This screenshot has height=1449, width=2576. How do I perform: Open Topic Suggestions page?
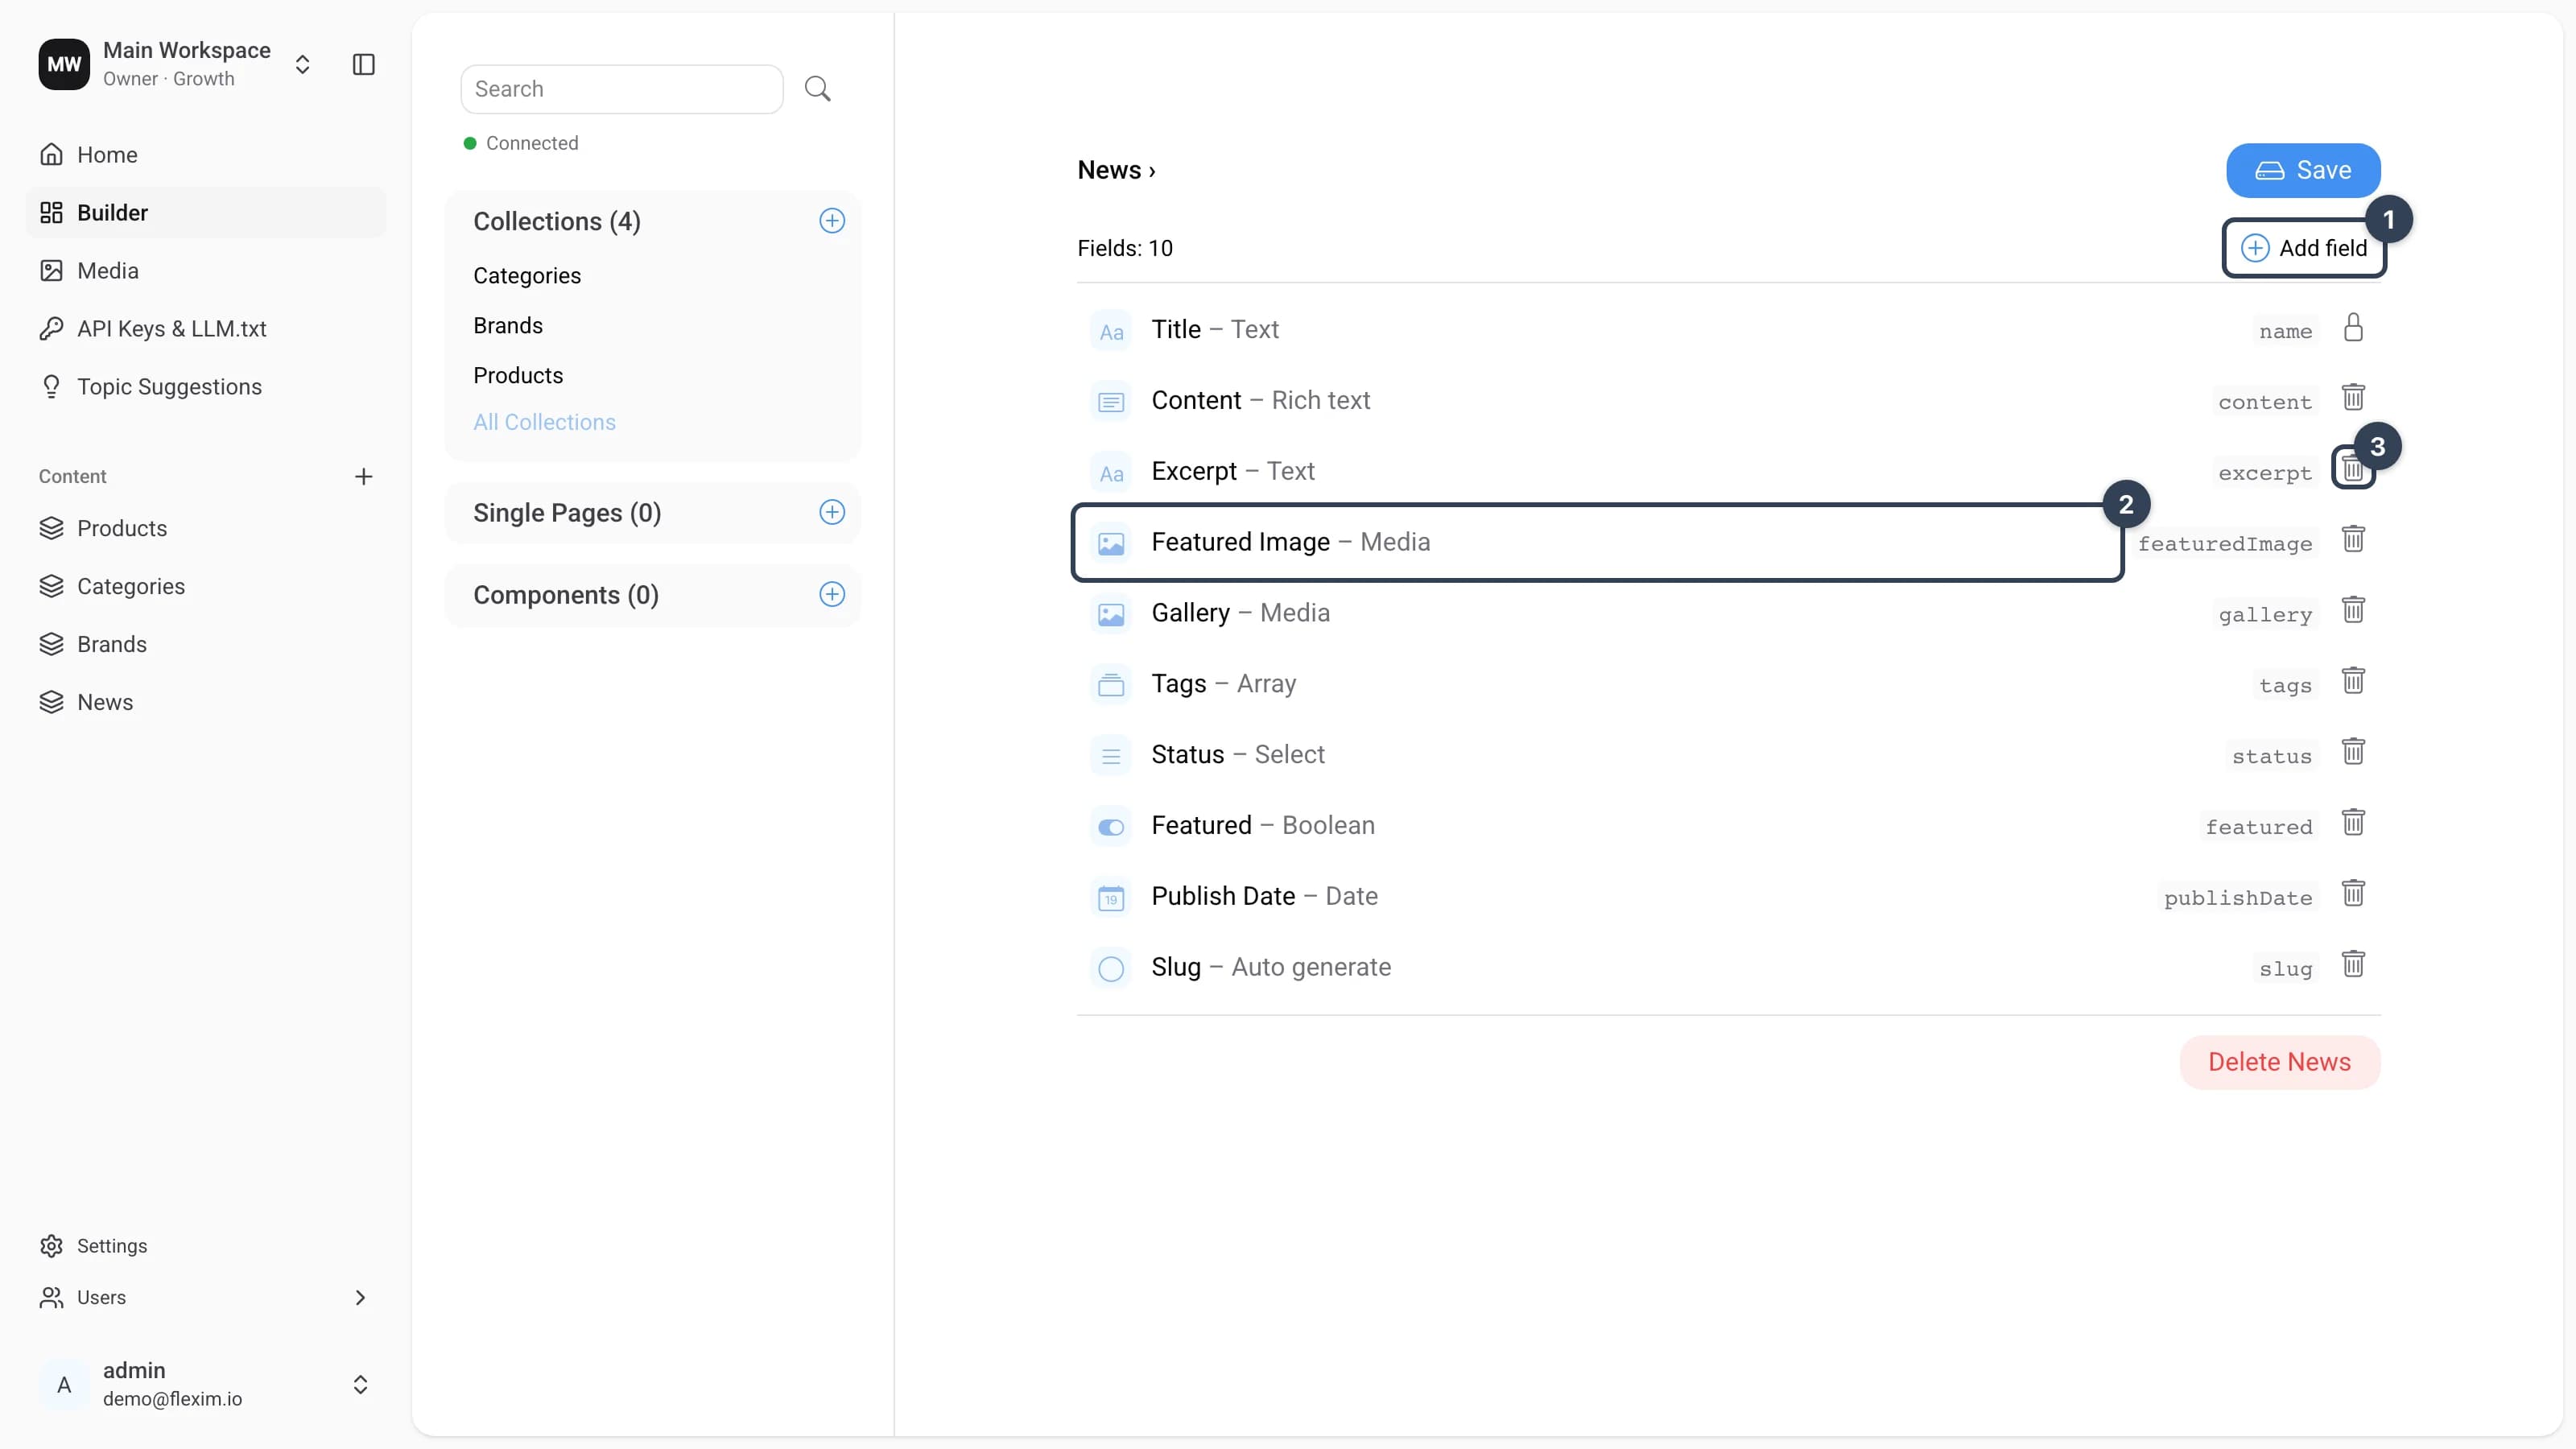206,387
